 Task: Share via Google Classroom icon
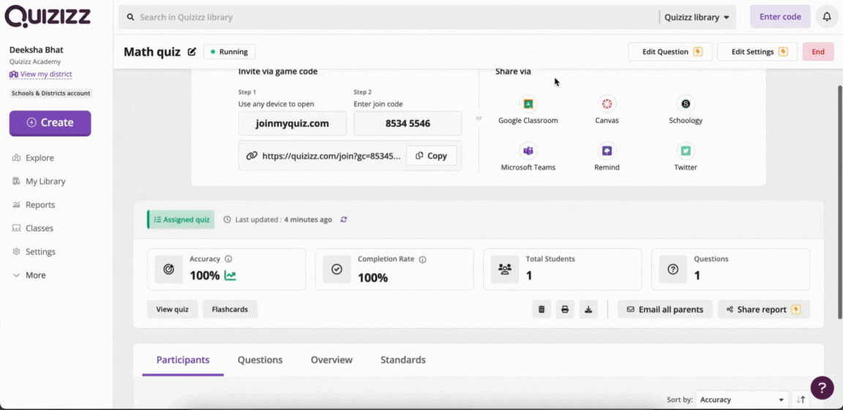(x=528, y=104)
